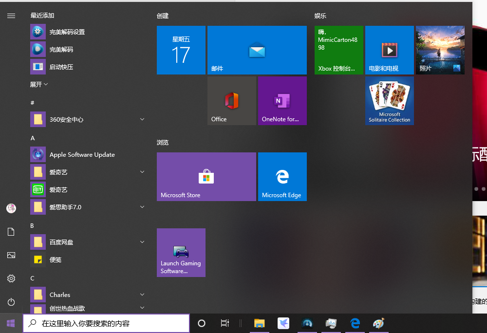Open Cortana circle on taskbar

(x=202, y=323)
